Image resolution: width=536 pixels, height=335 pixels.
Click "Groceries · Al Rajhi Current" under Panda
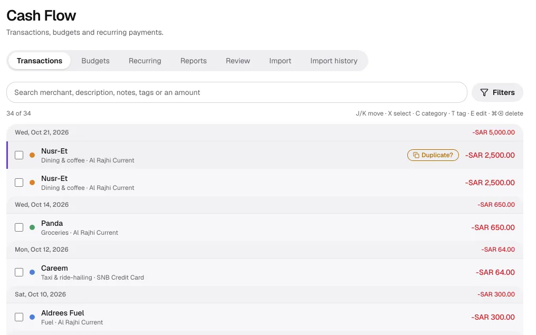coord(80,233)
